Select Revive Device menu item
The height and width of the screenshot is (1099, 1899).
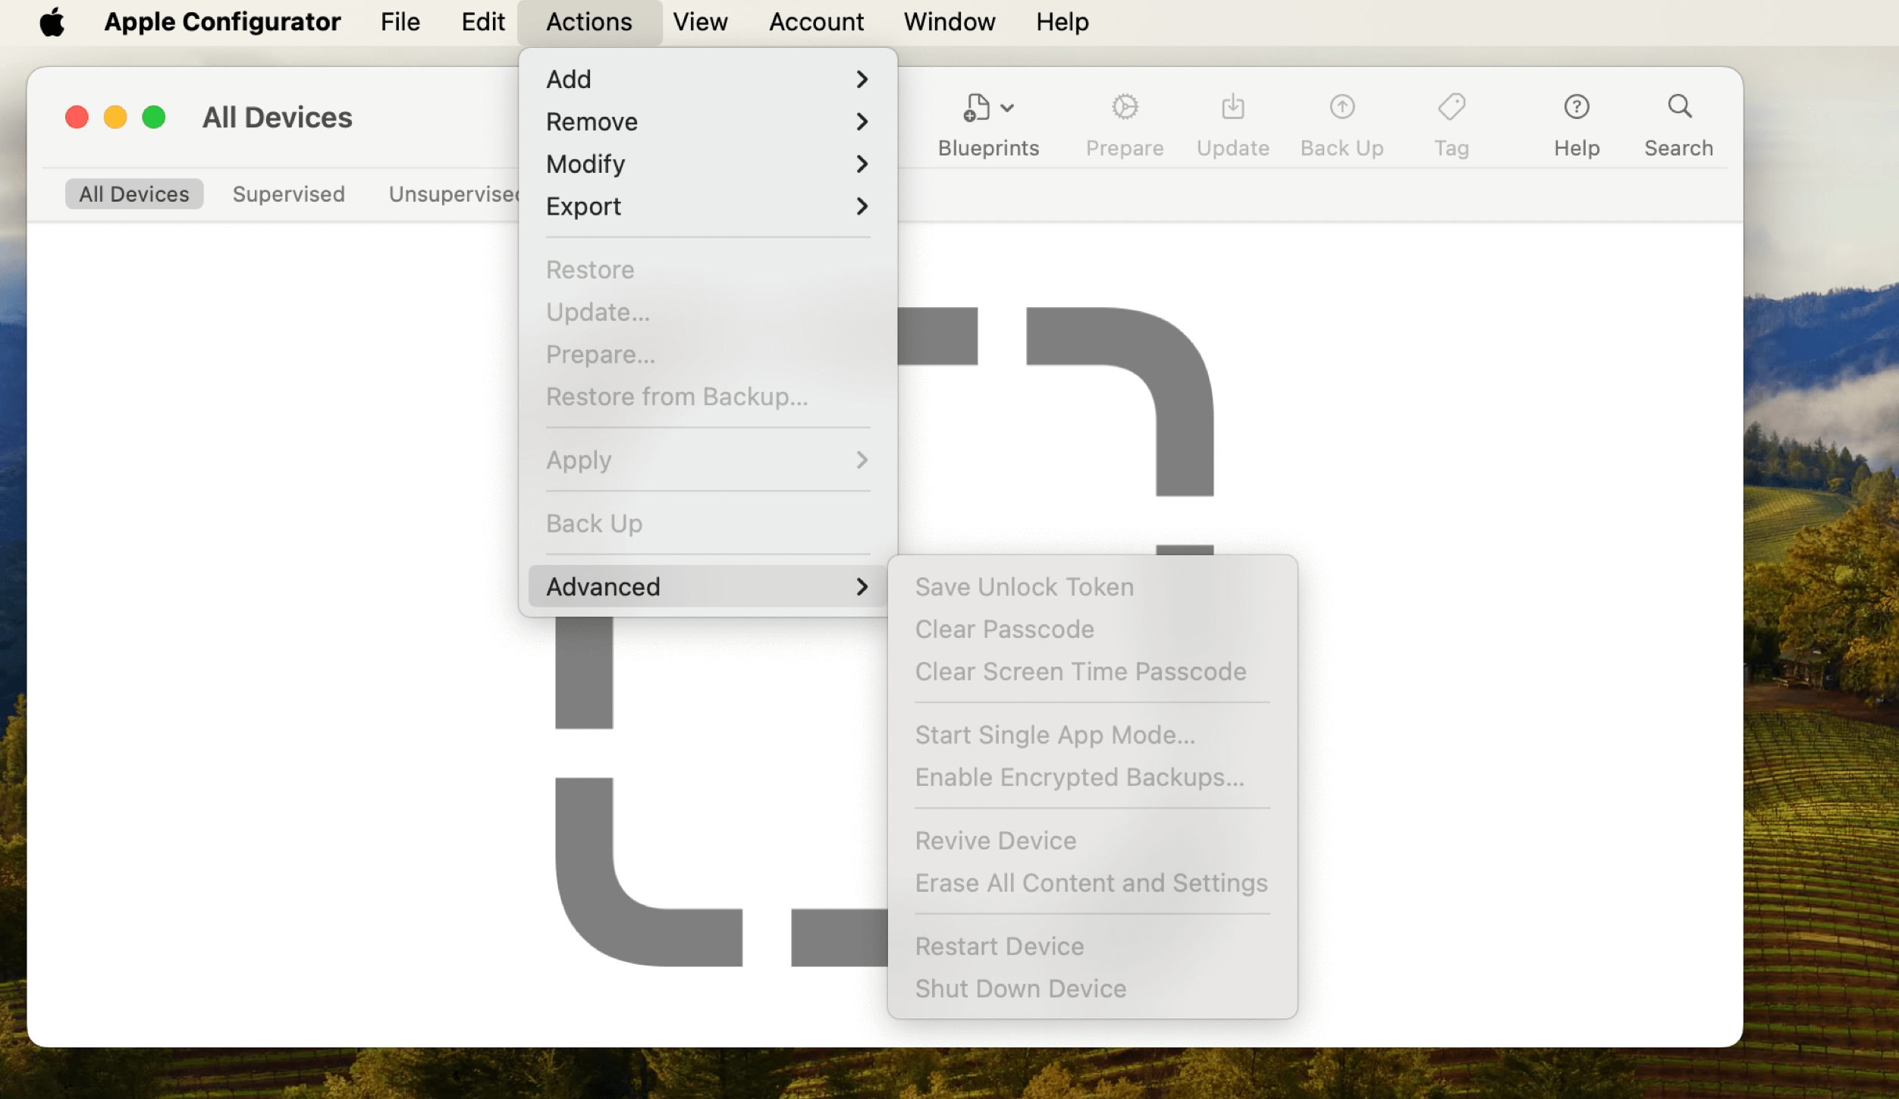click(x=1092, y=841)
